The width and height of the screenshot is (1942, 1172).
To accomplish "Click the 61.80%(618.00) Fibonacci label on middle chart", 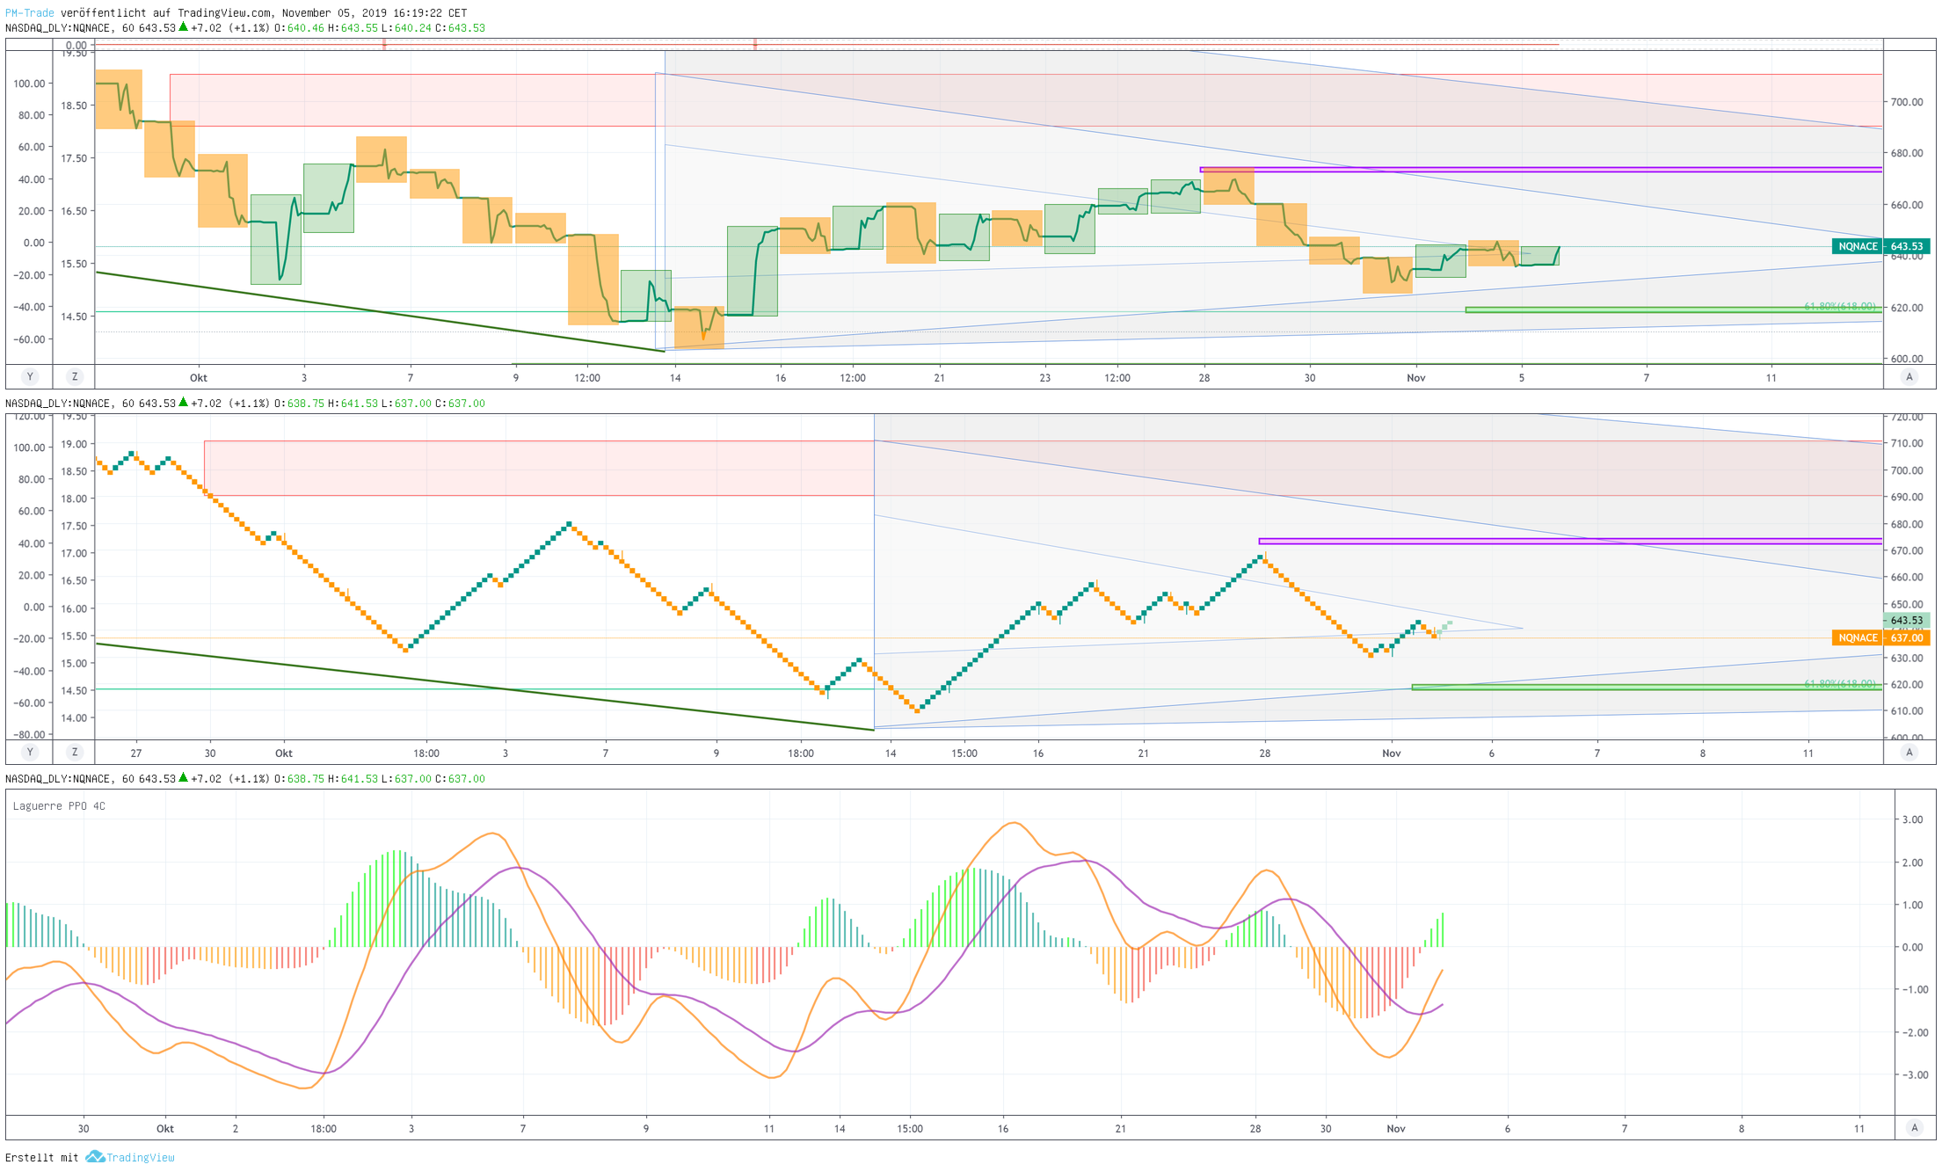I will [x=1839, y=683].
